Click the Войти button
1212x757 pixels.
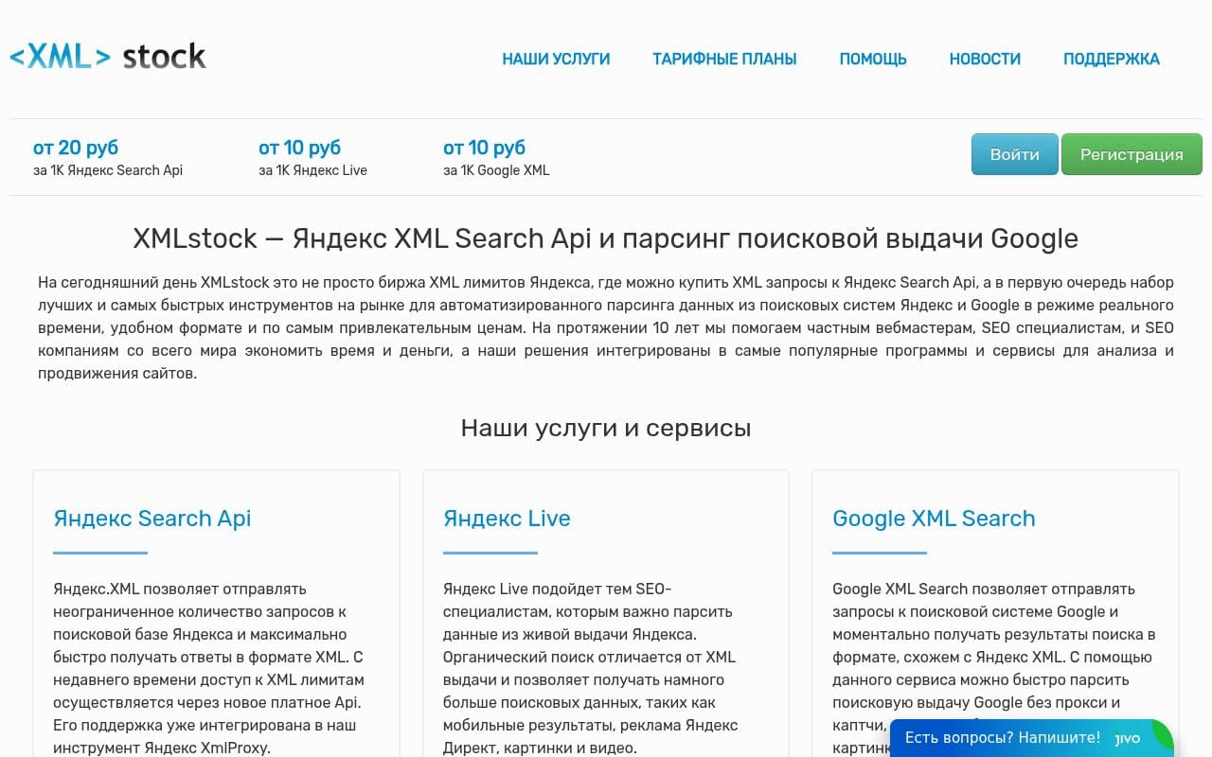click(1014, 153)
